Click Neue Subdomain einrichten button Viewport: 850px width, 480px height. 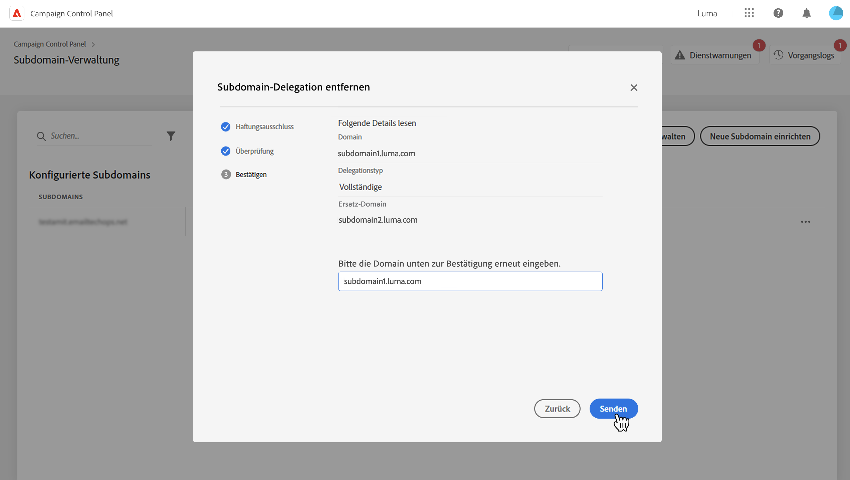760,136
